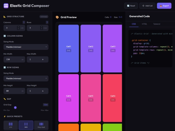The width and height of the screenshot is (175, 131).
Task: Click the Max Height input field
Action: [38, 91]
